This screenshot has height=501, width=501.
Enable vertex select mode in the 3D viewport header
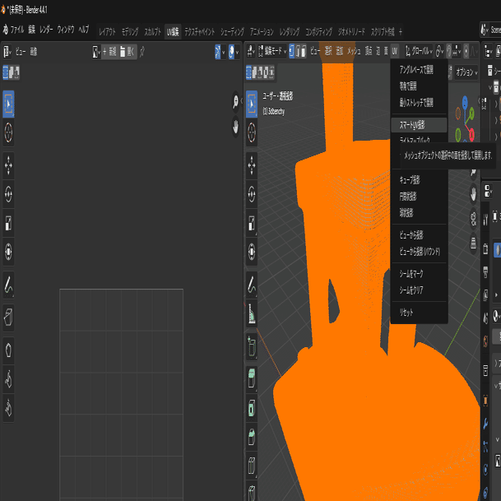292,51
